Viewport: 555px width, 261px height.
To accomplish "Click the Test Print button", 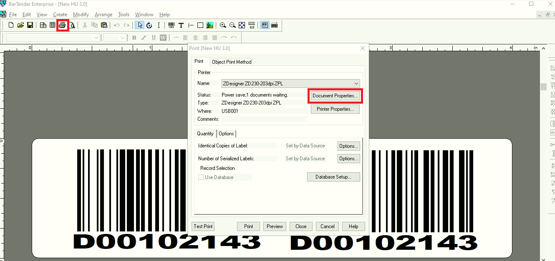I will (203, 226).
